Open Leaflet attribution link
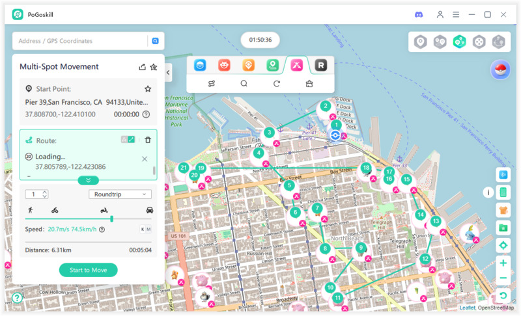The width and height of the screenshot is (521, 316). pyautogui.click(x=467, y=308)
